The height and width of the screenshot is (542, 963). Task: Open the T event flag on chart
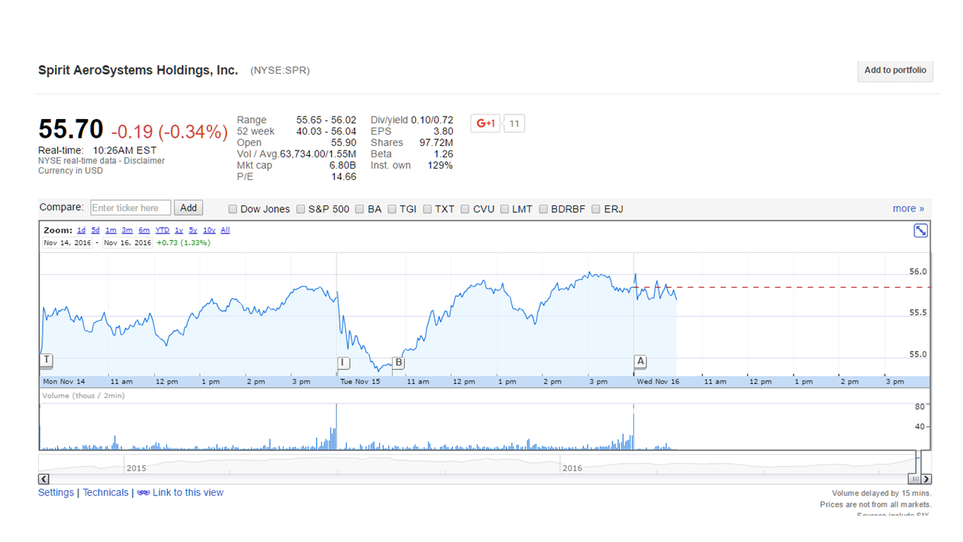point(47,361)
